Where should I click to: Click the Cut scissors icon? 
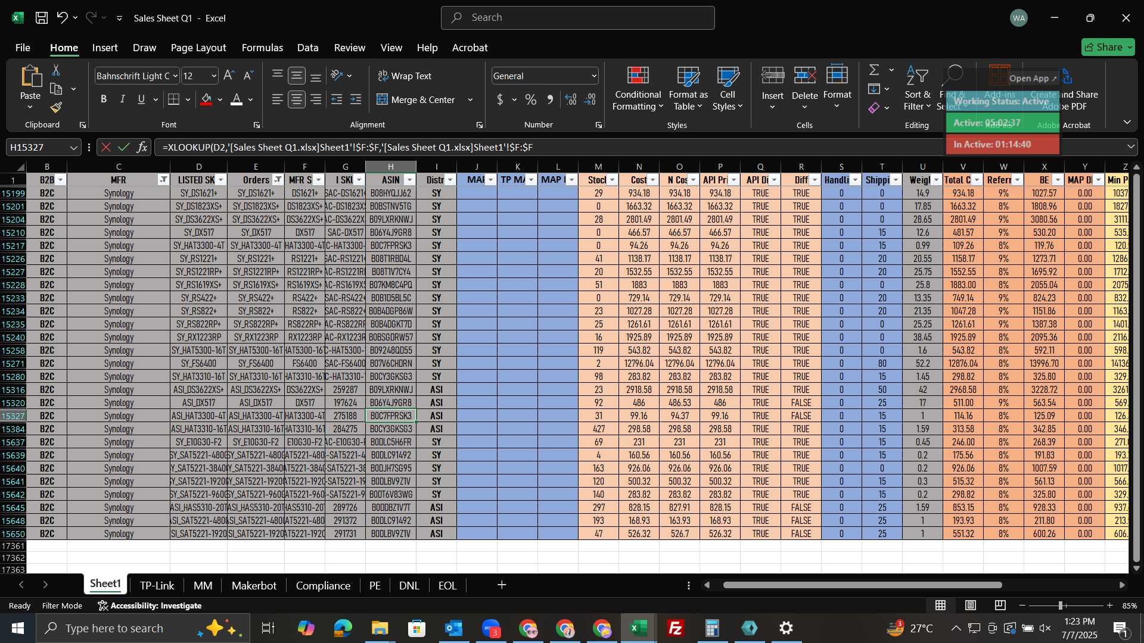(x=56, y=70)
